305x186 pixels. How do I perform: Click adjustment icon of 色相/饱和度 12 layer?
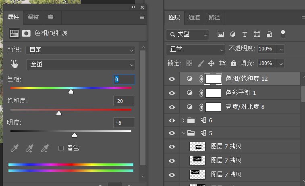[190, 79]
